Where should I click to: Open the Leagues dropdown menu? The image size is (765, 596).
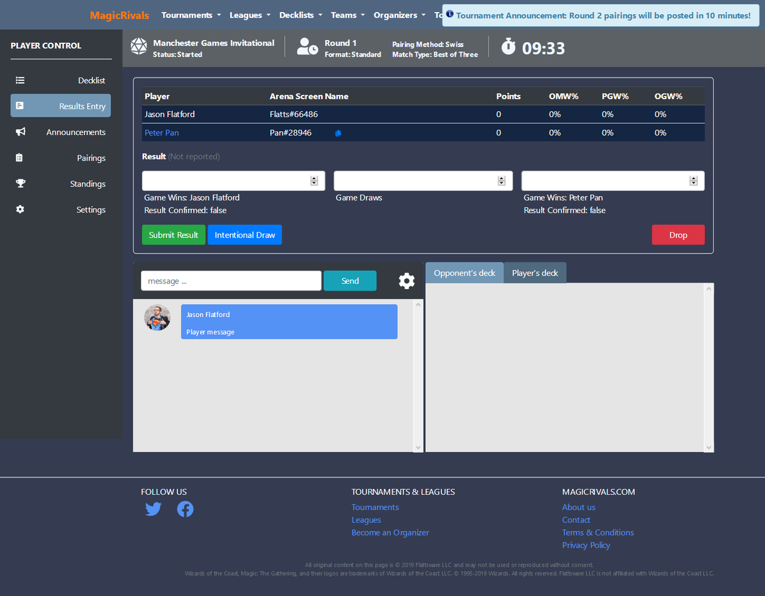coord(250,15)
